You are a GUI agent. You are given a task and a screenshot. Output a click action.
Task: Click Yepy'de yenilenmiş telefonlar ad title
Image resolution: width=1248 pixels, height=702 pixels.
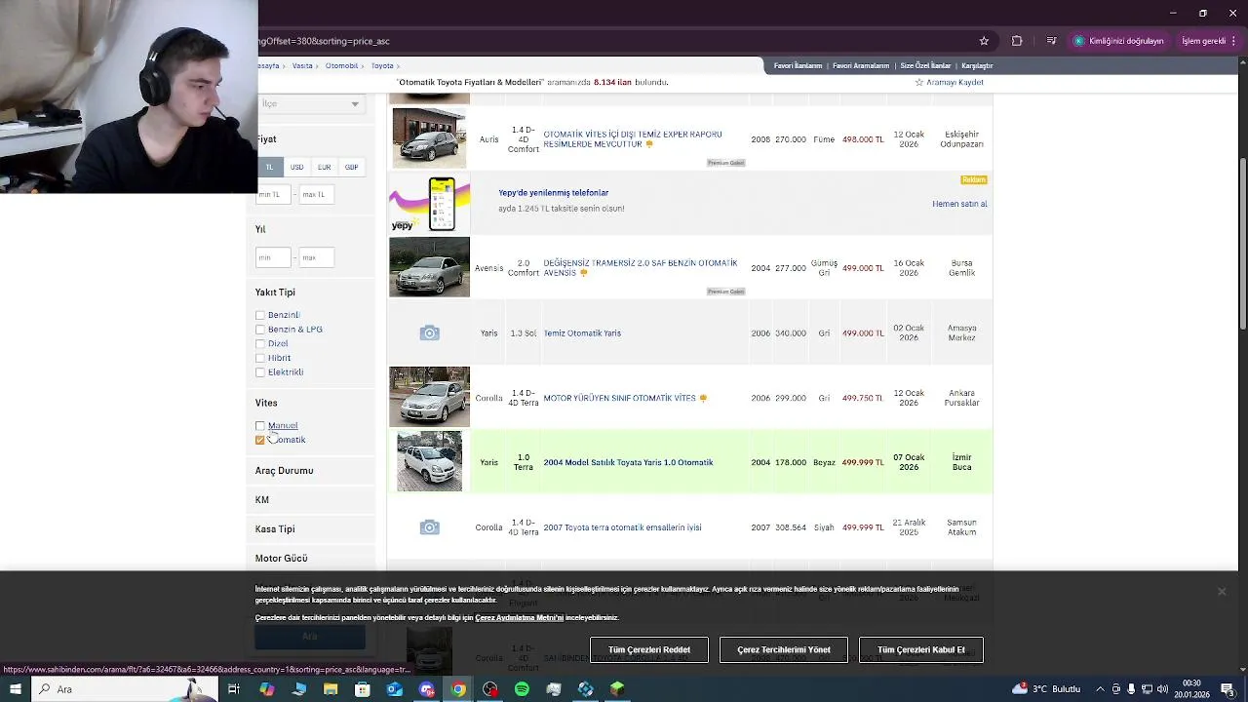(553, 193)
